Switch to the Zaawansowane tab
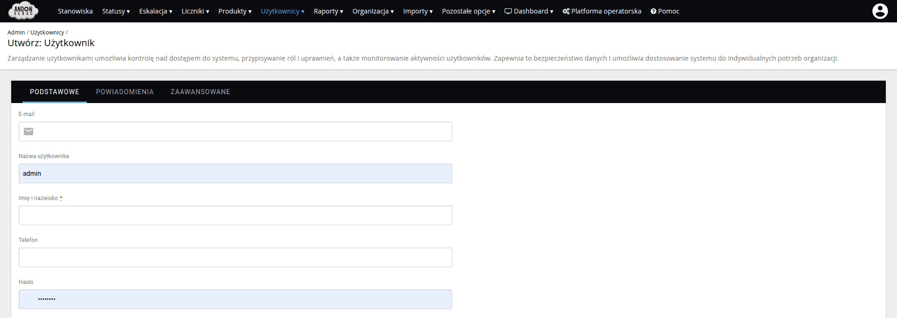Image resolution: width=897 pixels, height=318 pixels. click(200, 92)
